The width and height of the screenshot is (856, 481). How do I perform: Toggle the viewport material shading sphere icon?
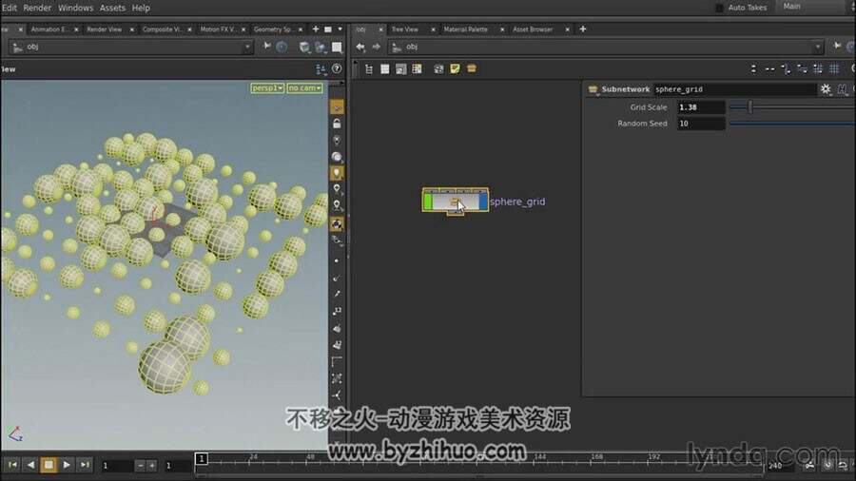click(x=337, y=157)
